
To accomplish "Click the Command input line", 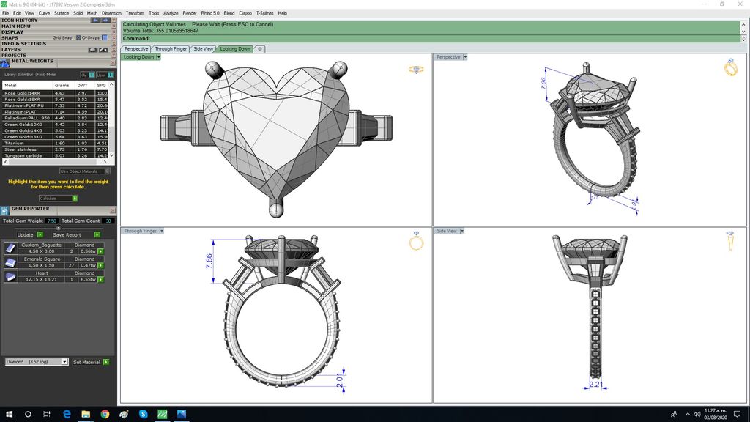I will (x=431, y=38).
